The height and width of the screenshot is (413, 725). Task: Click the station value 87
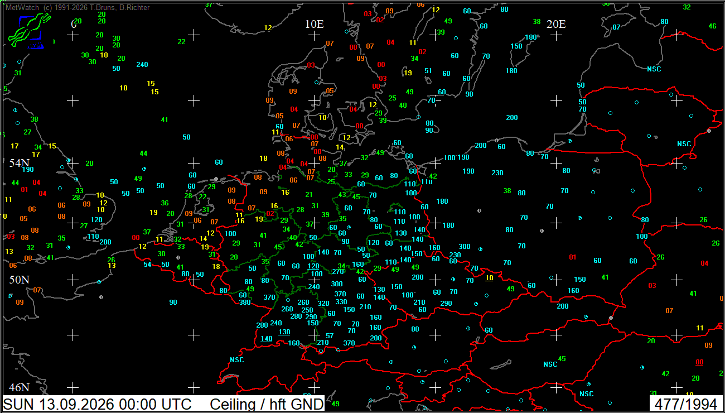point(616,27)
